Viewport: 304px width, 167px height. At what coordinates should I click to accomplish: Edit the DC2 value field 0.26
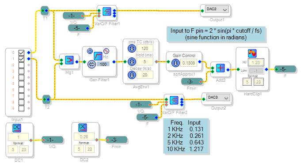click(84, 137)
